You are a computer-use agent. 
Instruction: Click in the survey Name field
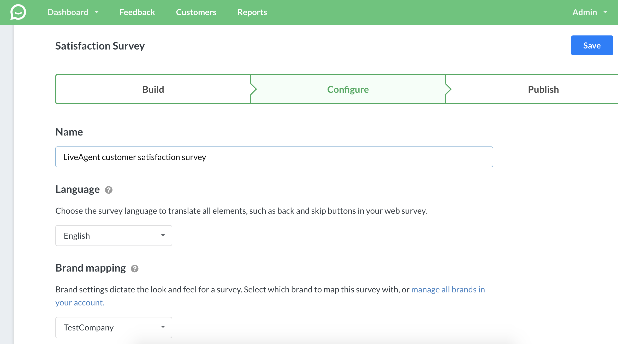click(x=274, y=157)
